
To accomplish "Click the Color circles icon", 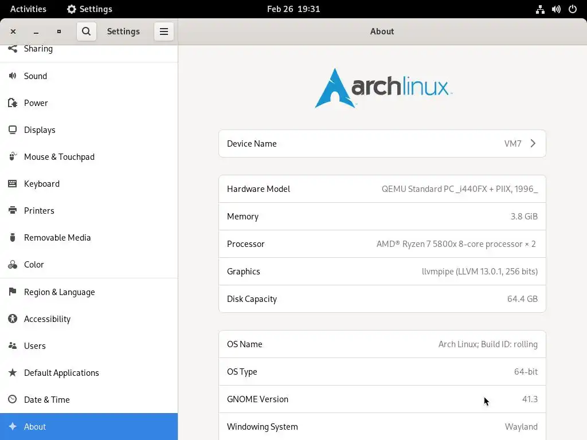I will (x=13, y=265).
